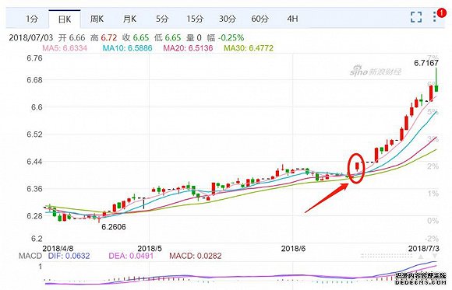Click the low price 低 6.65

[x=168, y=37]
